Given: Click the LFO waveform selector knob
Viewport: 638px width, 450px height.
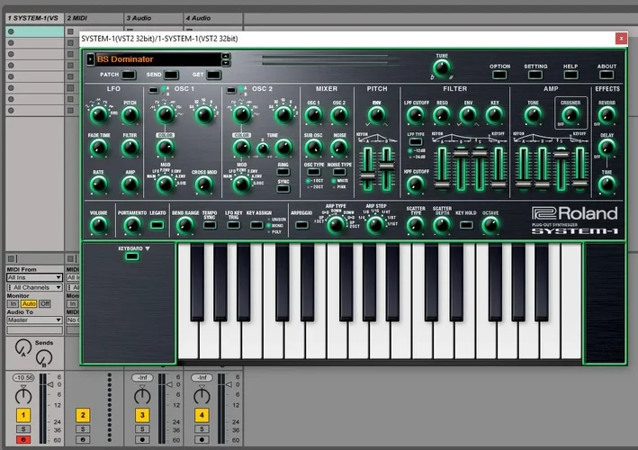Looking at the screenshot, I should click(99, 115).
